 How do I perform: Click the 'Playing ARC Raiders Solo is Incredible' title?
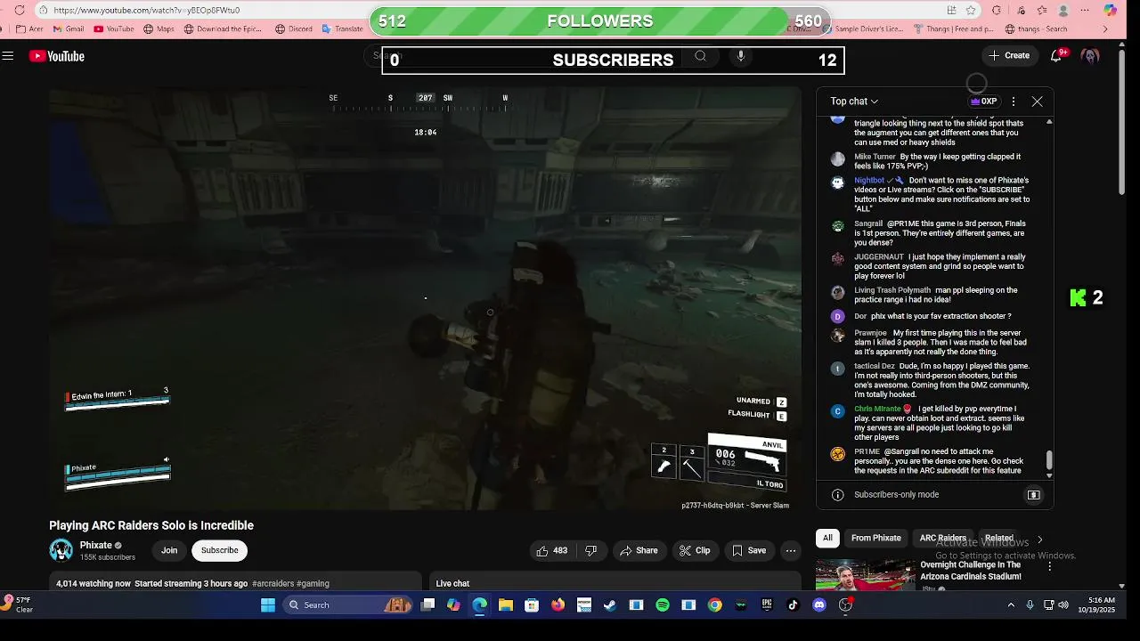click(151, 525)
